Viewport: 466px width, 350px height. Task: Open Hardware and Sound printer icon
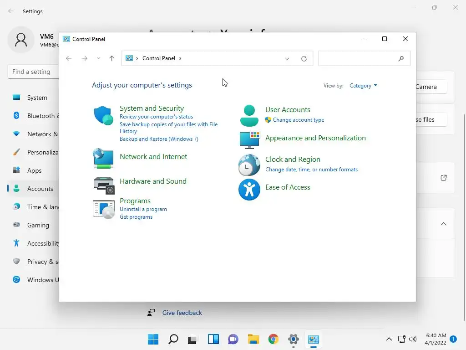pyautogui.click(x=104, y=185)
